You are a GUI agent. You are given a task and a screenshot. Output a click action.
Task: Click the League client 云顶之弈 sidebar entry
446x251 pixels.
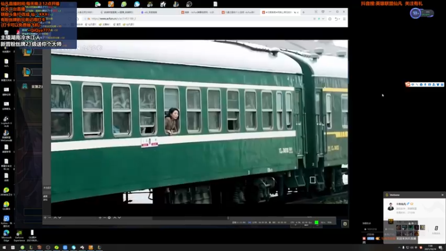pyautogui.click(x=32, y=86)
